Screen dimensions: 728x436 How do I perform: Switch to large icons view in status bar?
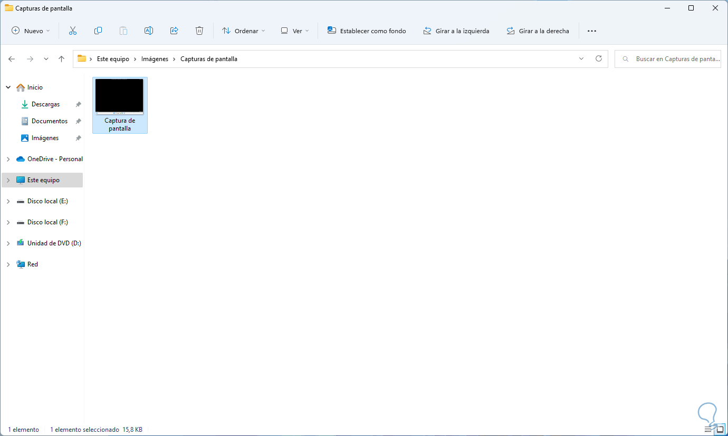[x=720, y=430]
